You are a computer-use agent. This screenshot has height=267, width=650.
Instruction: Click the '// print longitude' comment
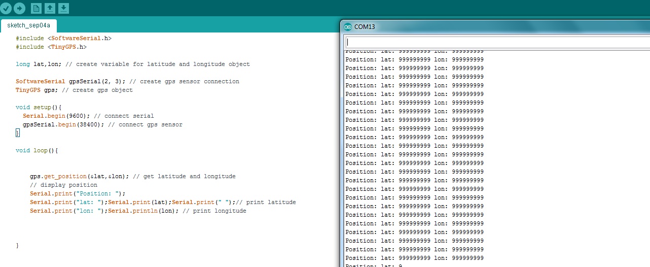click(214, 211)
